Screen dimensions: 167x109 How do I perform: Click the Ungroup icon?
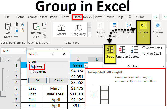(122, 49)
